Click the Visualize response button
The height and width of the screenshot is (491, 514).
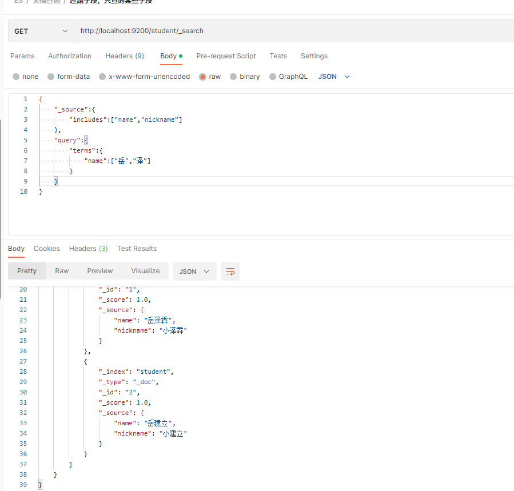pyautogui.click(x=145, y=271)
